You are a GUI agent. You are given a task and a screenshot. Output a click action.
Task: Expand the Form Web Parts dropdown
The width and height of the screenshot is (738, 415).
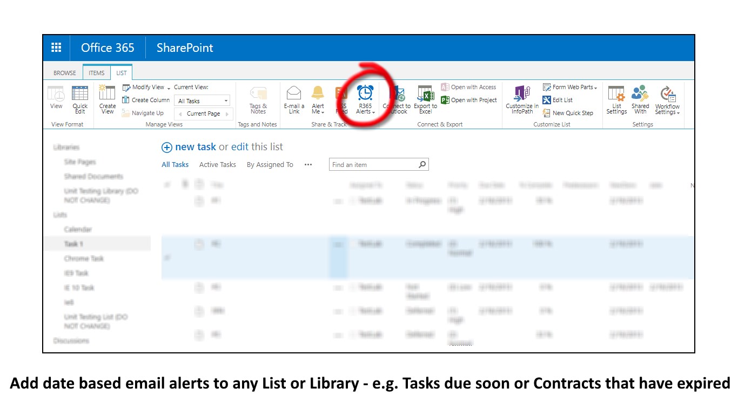pyautogui.click(x=595, y=88)
